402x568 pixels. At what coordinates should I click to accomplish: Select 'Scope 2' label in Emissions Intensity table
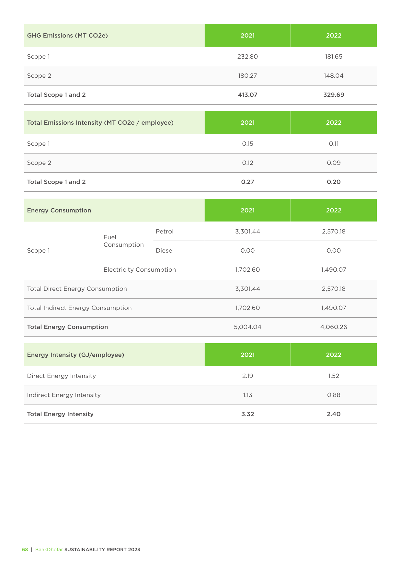click(x=39, y=163)
